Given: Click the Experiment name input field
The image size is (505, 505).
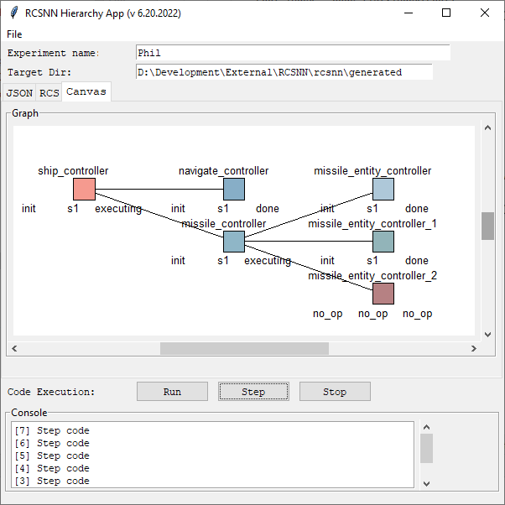Looking at the screenshot, I should [x=293, y=53].
